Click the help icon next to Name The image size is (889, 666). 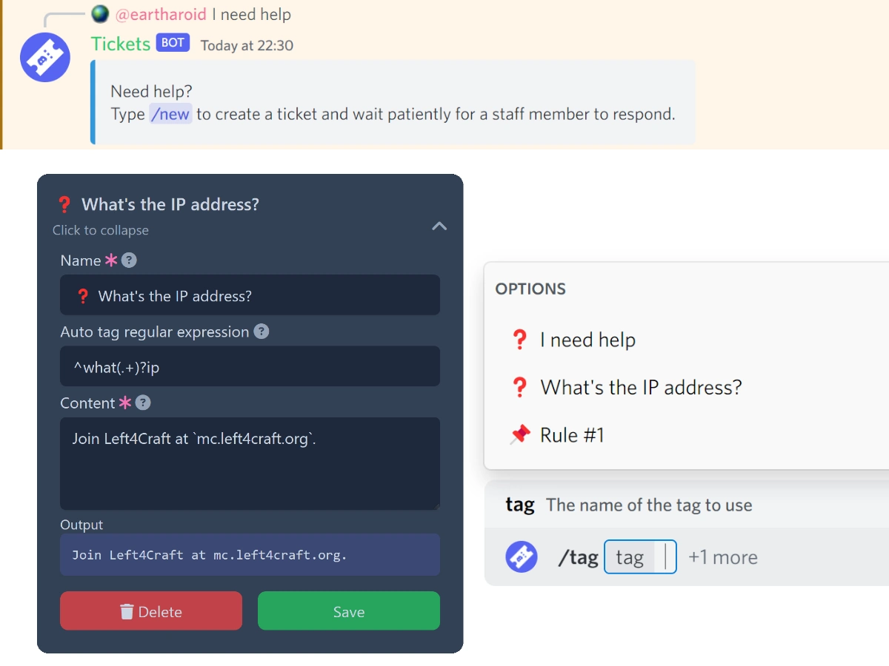(129, 260)
